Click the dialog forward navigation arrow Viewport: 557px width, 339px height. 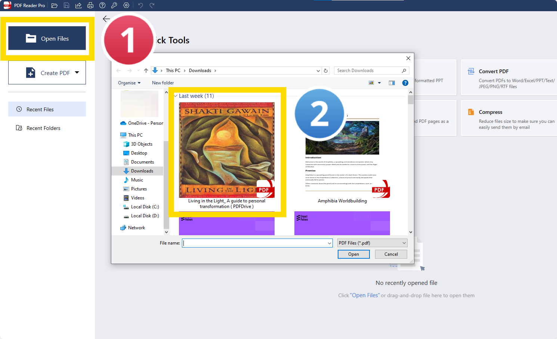(130, 71)
